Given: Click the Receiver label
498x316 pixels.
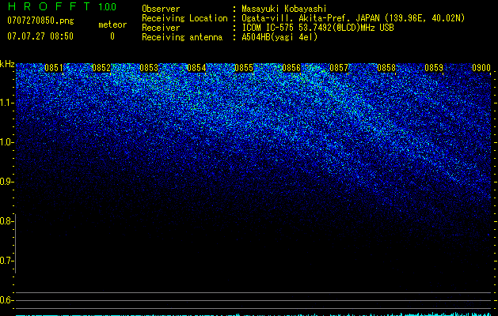Looking at the screenshot, I should tap(161, 28).
